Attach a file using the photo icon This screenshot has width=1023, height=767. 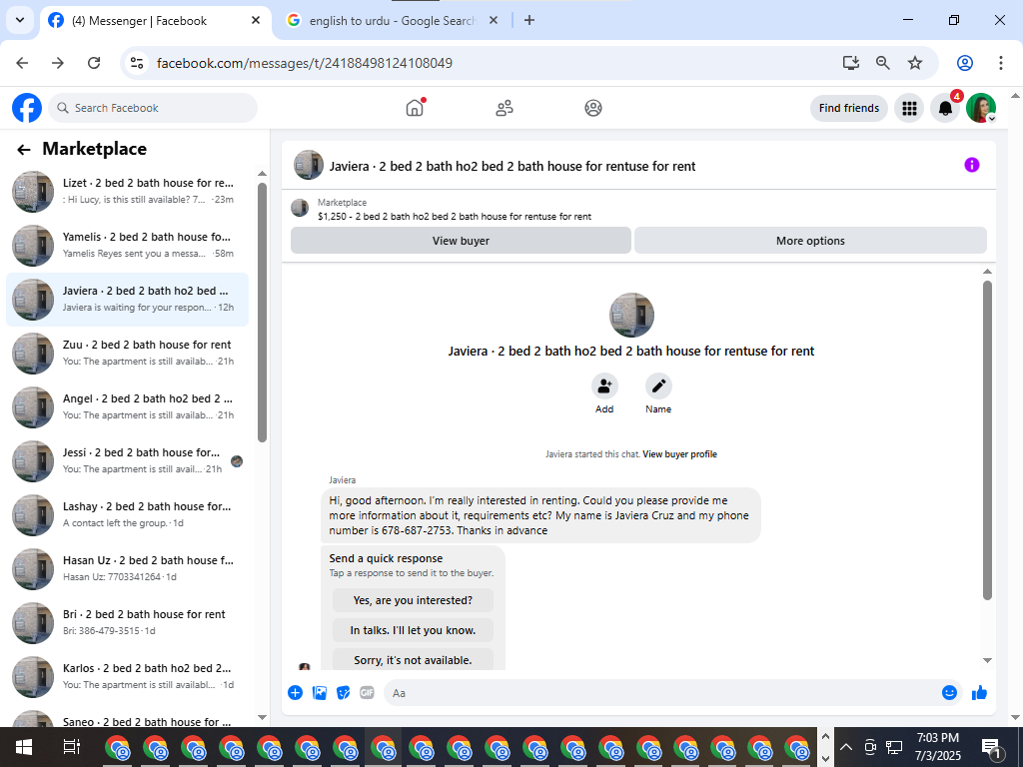tap(319, 693)
